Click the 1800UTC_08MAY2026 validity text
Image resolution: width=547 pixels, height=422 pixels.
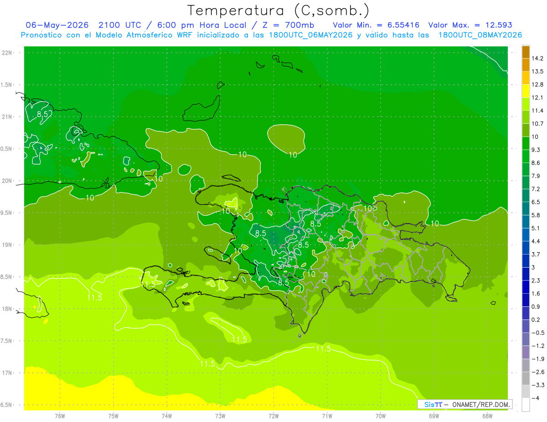pyautogui.click(x=480, y=35)
